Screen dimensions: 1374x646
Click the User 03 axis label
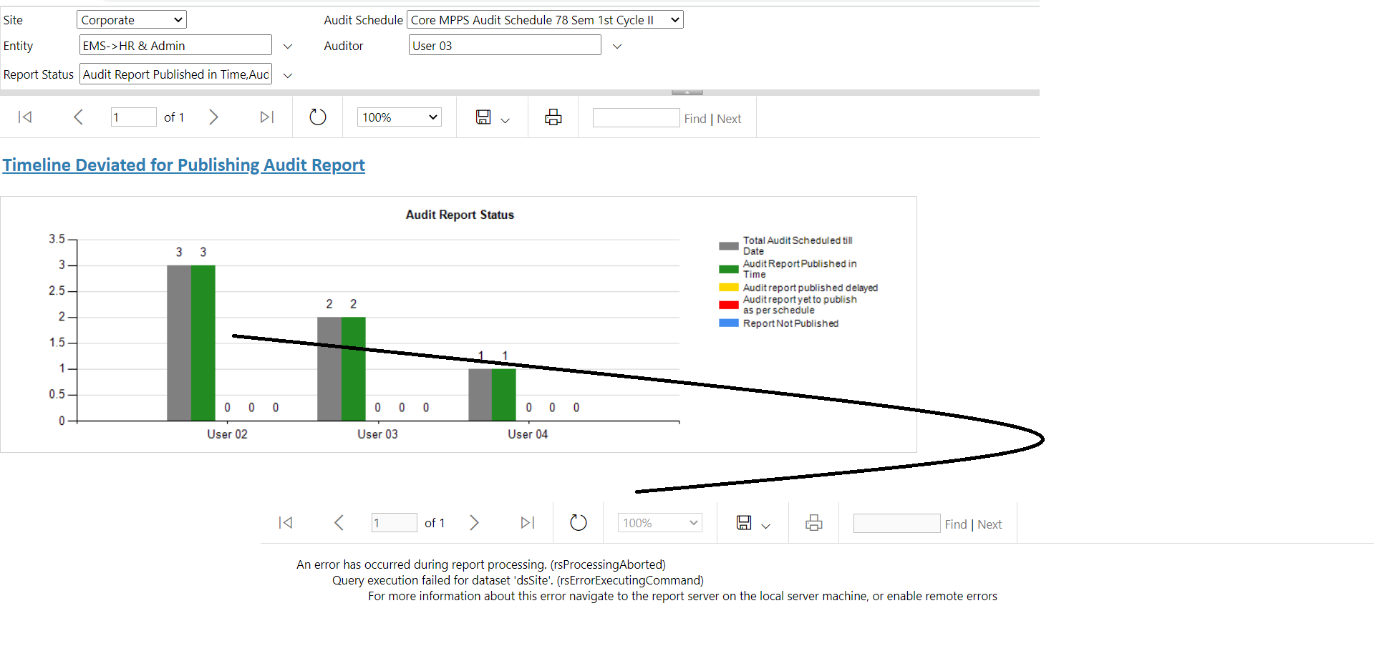[x=378, y=434]
